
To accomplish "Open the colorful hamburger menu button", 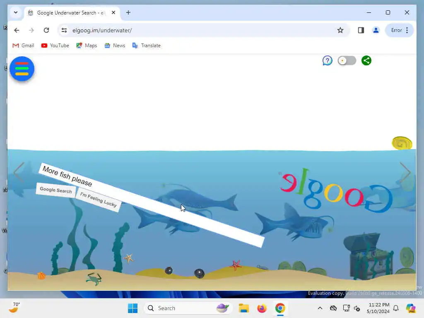I will 22,69.
